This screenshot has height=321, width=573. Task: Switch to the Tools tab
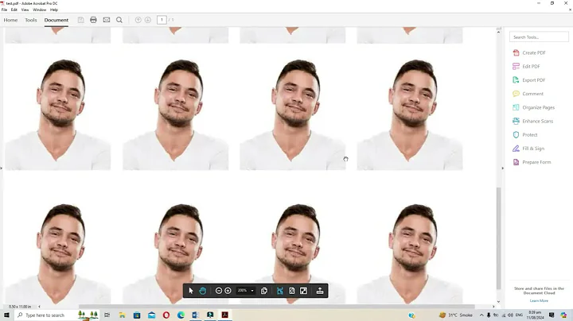[x=31, y=20]
